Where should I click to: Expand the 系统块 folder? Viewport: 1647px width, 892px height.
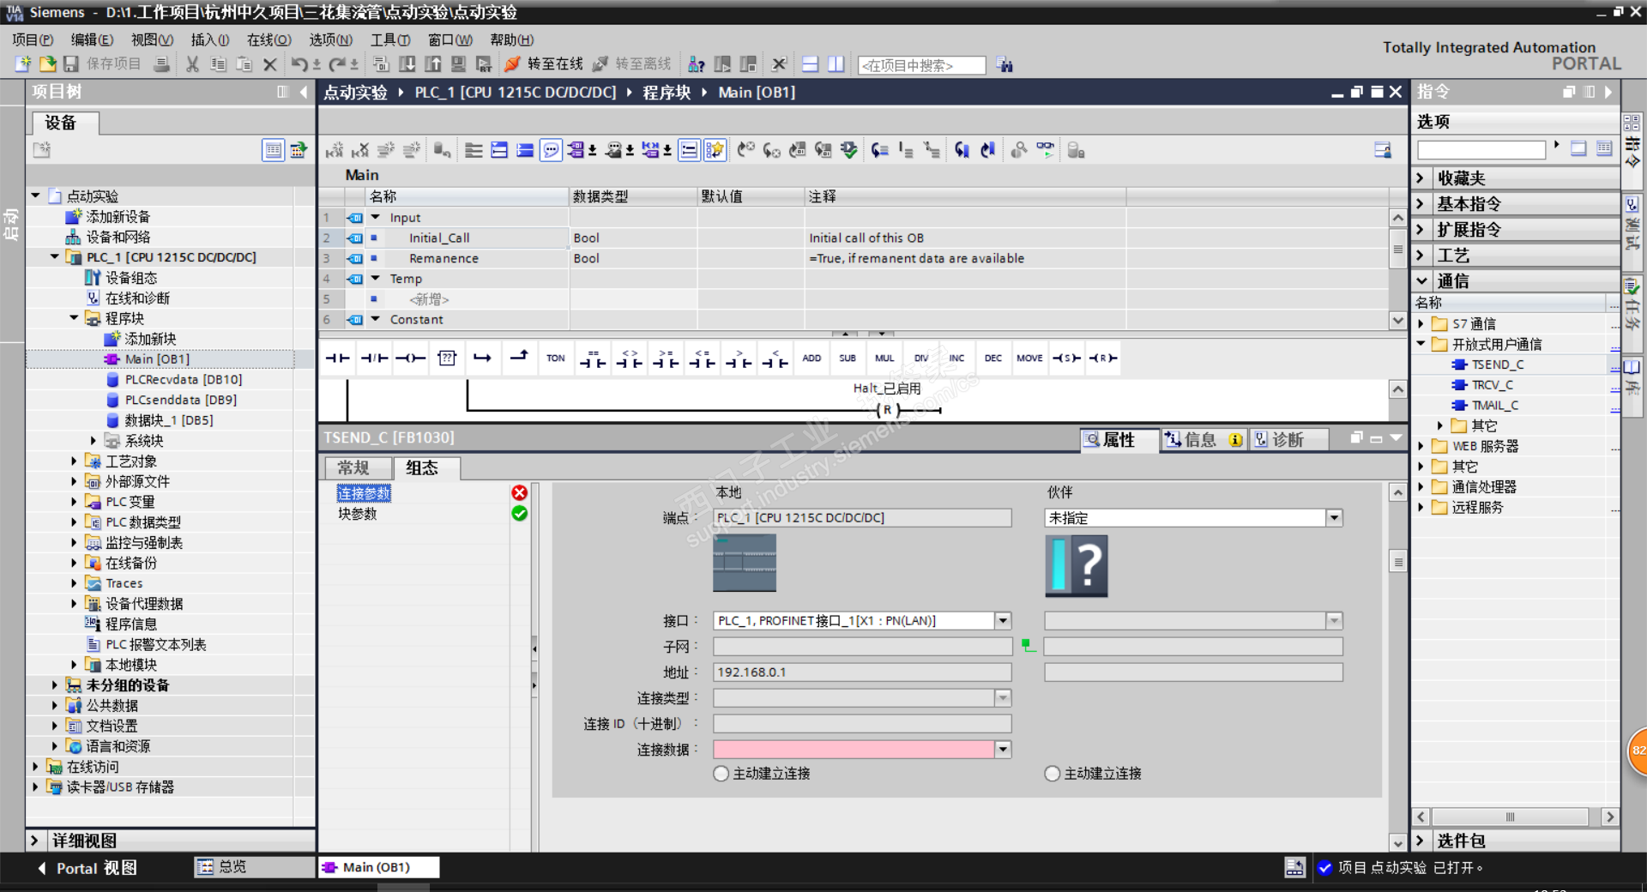94,441
